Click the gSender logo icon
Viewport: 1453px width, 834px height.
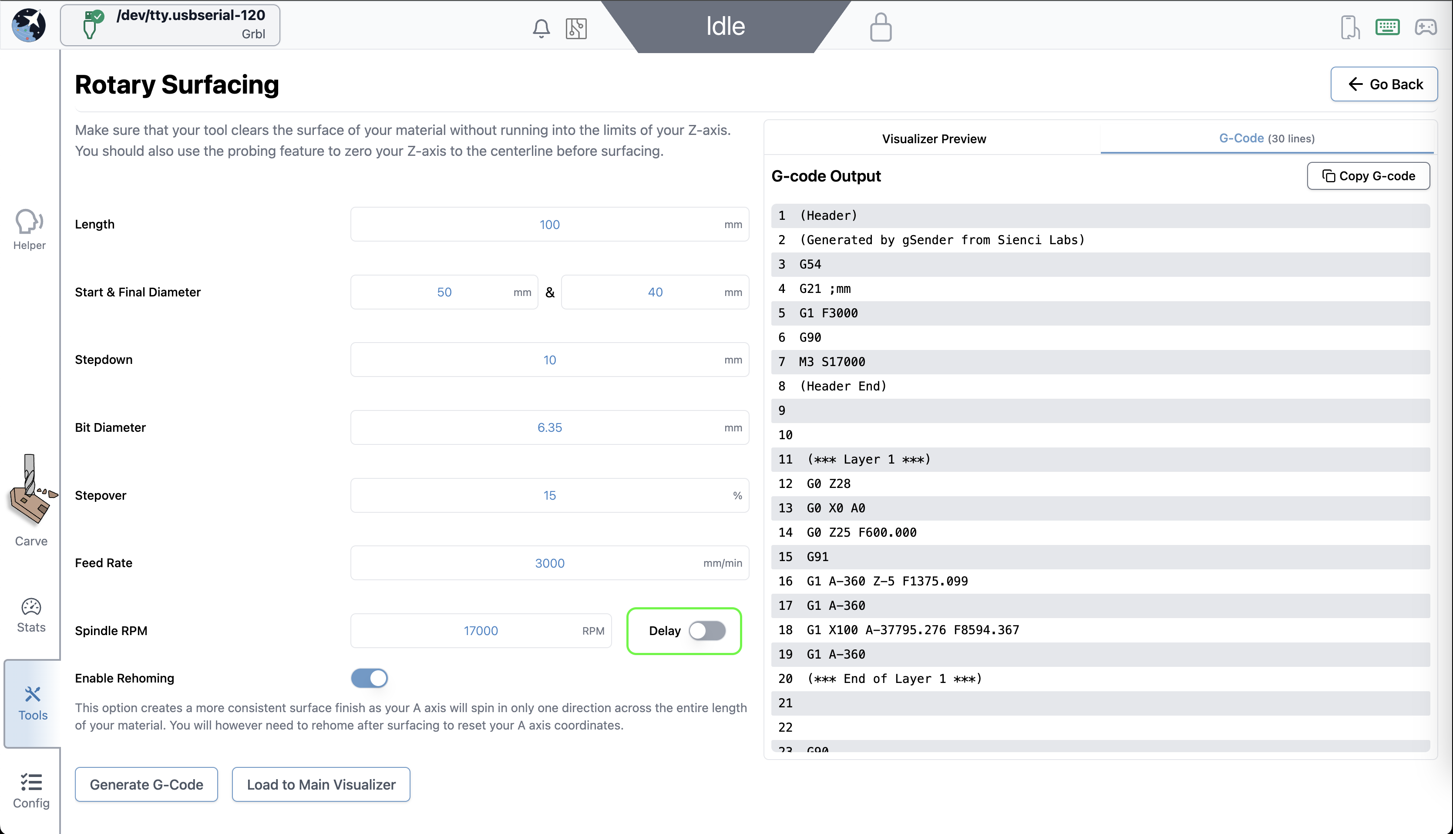pyautogui.click(x=29, y=25)
